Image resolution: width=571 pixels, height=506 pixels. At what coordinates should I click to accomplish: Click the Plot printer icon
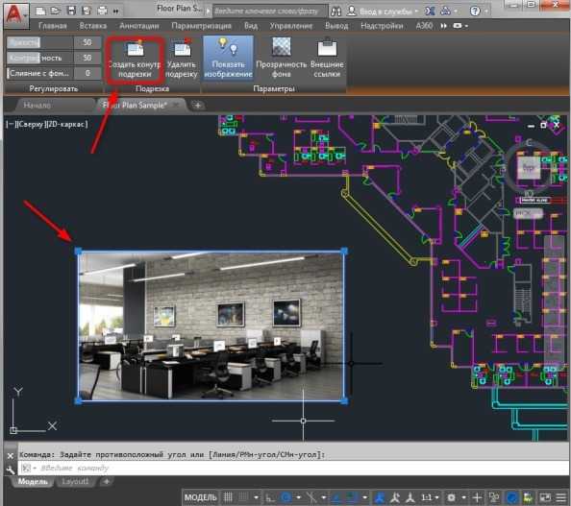[102, 11]
